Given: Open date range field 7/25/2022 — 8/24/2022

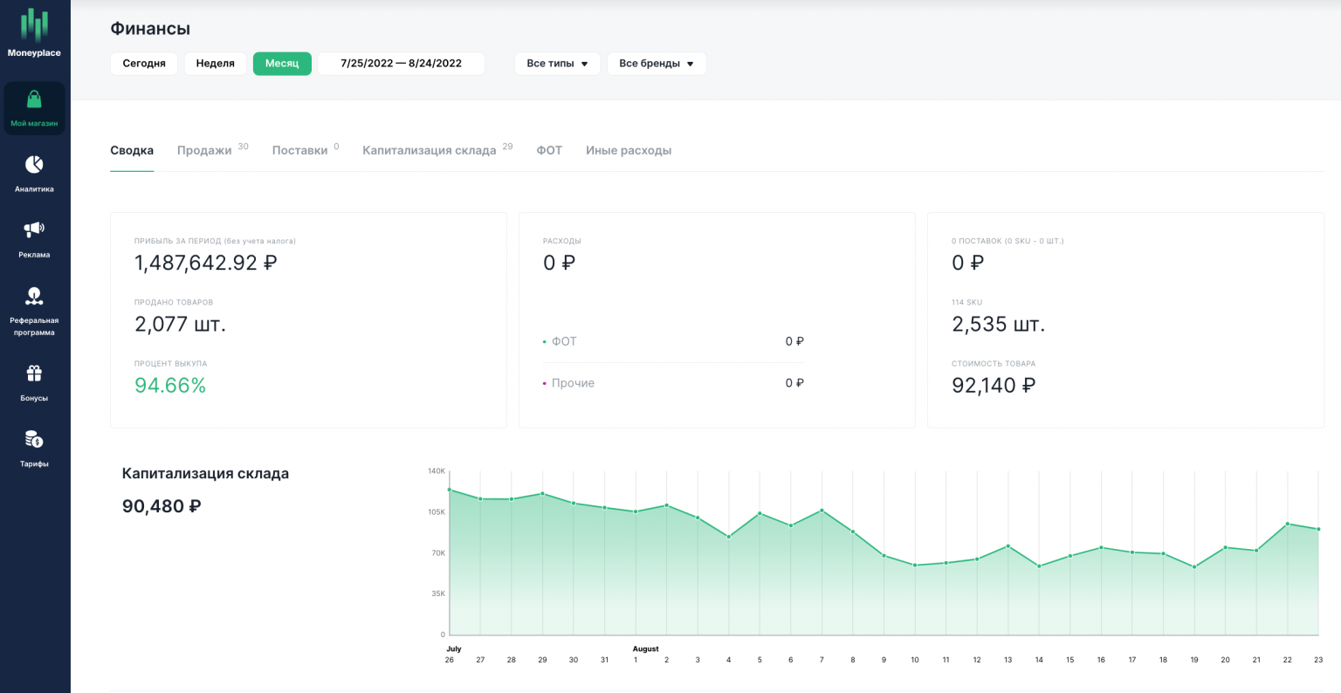Looking at the screenshot, I should pyautogui.click(x=401, y=64).
